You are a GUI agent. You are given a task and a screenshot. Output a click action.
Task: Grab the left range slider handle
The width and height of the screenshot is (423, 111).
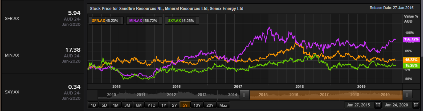coord(245,95)
